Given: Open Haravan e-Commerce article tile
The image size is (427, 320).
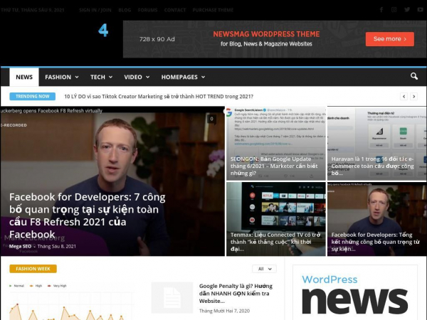Looking at the screenshot, I should pyautogui.click(x=377, y=143).
